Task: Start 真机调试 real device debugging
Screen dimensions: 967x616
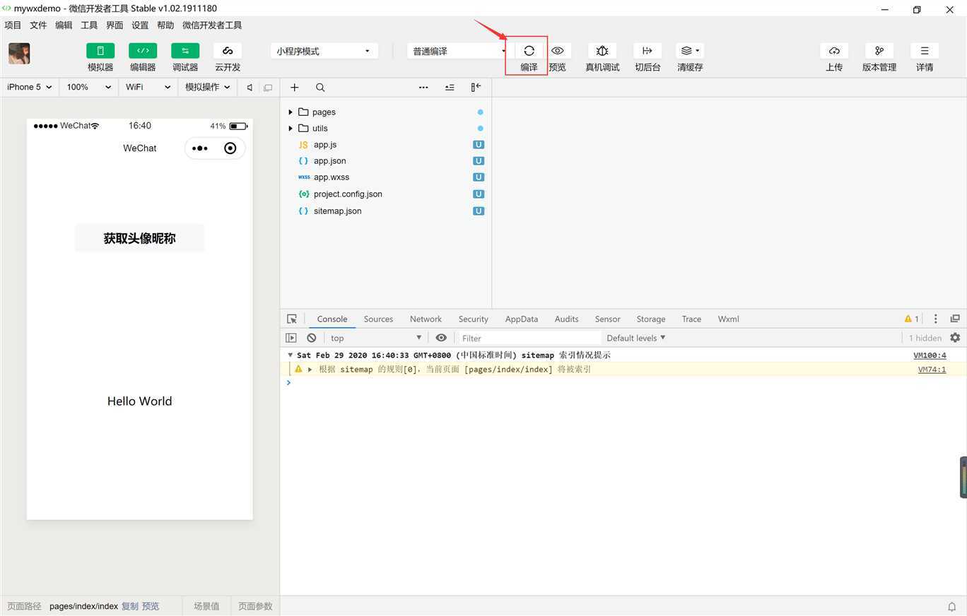Action: (x=602, y=51)
